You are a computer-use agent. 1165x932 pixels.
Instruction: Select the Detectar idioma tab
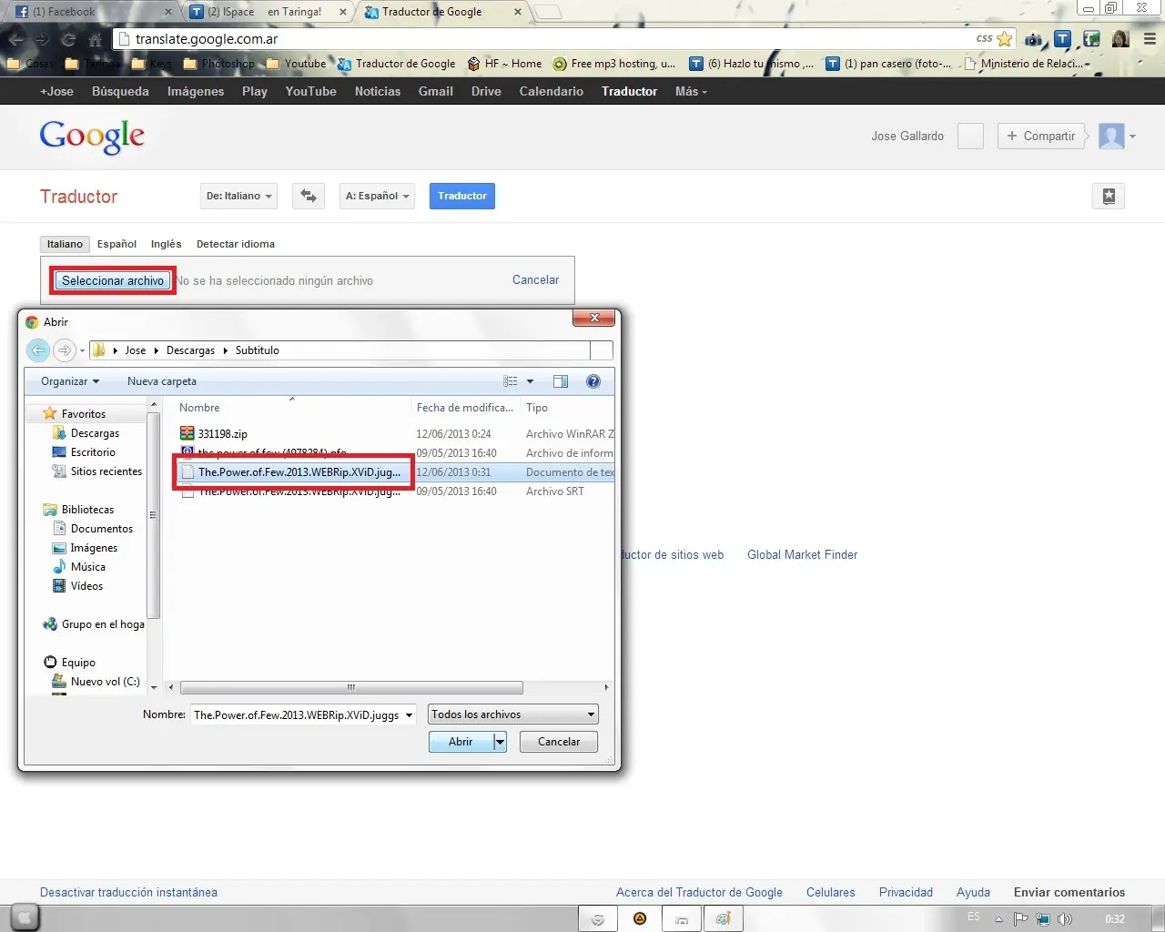click(x=236, y=244)
